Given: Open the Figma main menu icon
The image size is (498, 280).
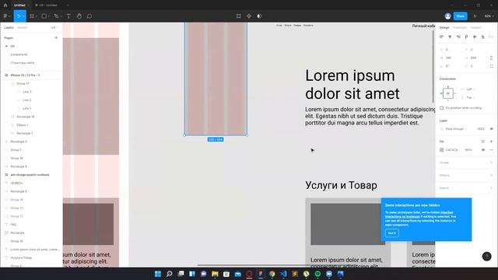Looking at the screenshot, I should (x=5, y=16).
